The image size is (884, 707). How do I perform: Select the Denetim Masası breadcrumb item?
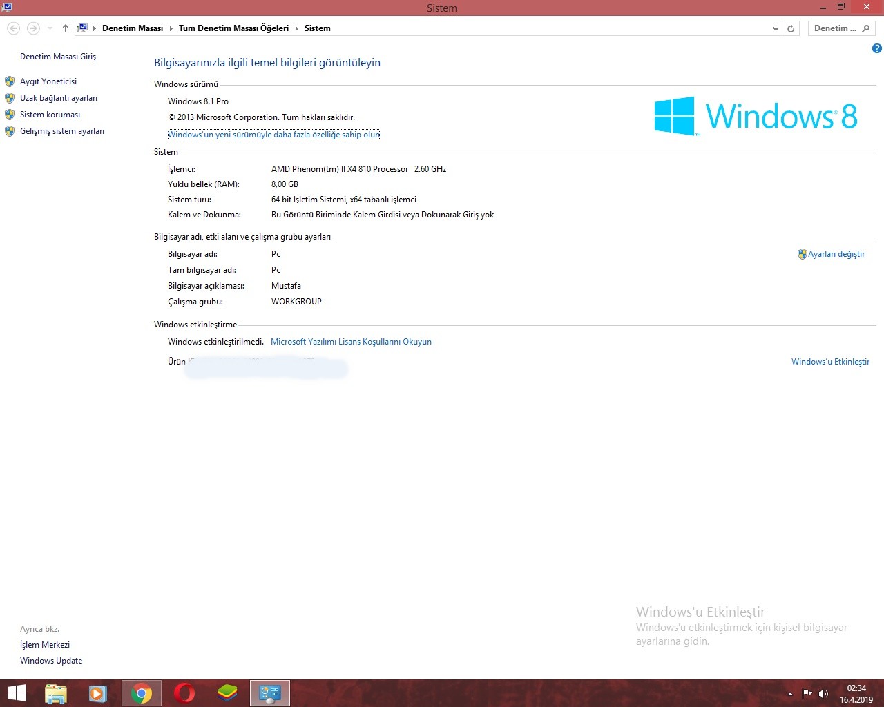[133, 28]
